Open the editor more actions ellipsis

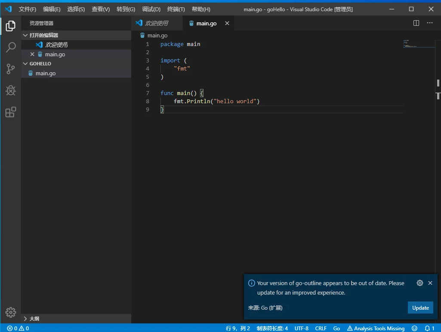[429, 23]
